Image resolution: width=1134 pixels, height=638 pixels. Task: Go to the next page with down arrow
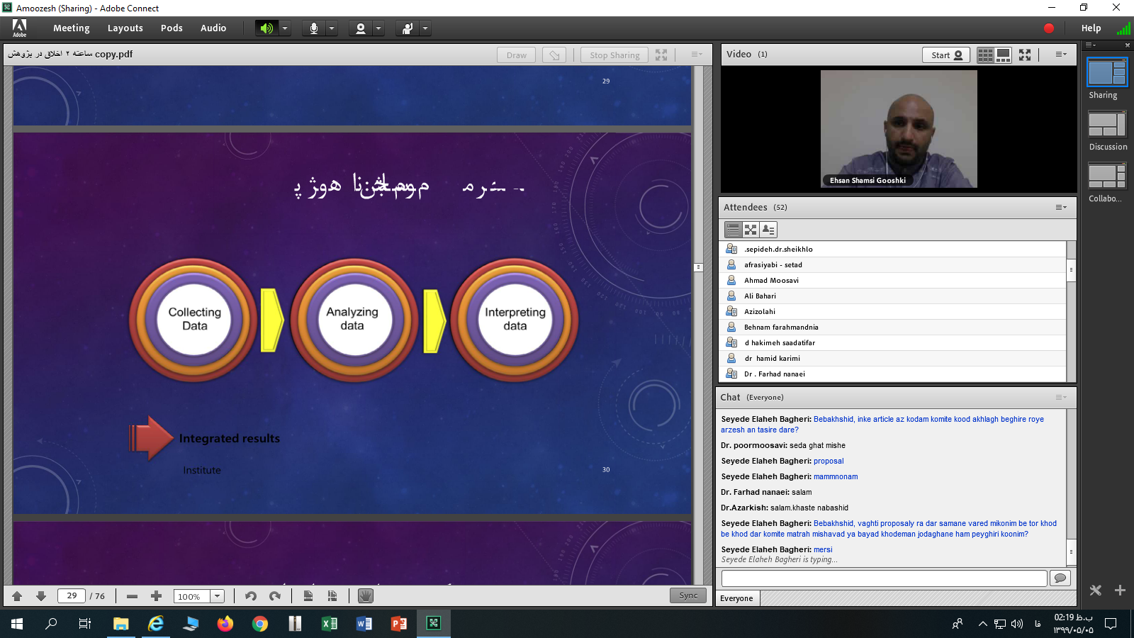[x=41, y=596]
